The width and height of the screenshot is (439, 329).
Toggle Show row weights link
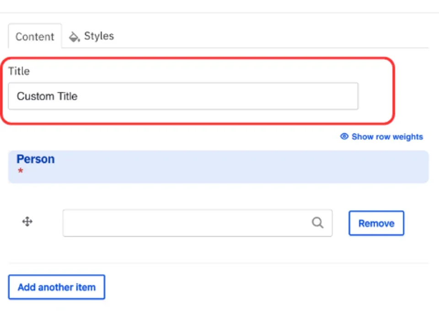tap(387, 137)
